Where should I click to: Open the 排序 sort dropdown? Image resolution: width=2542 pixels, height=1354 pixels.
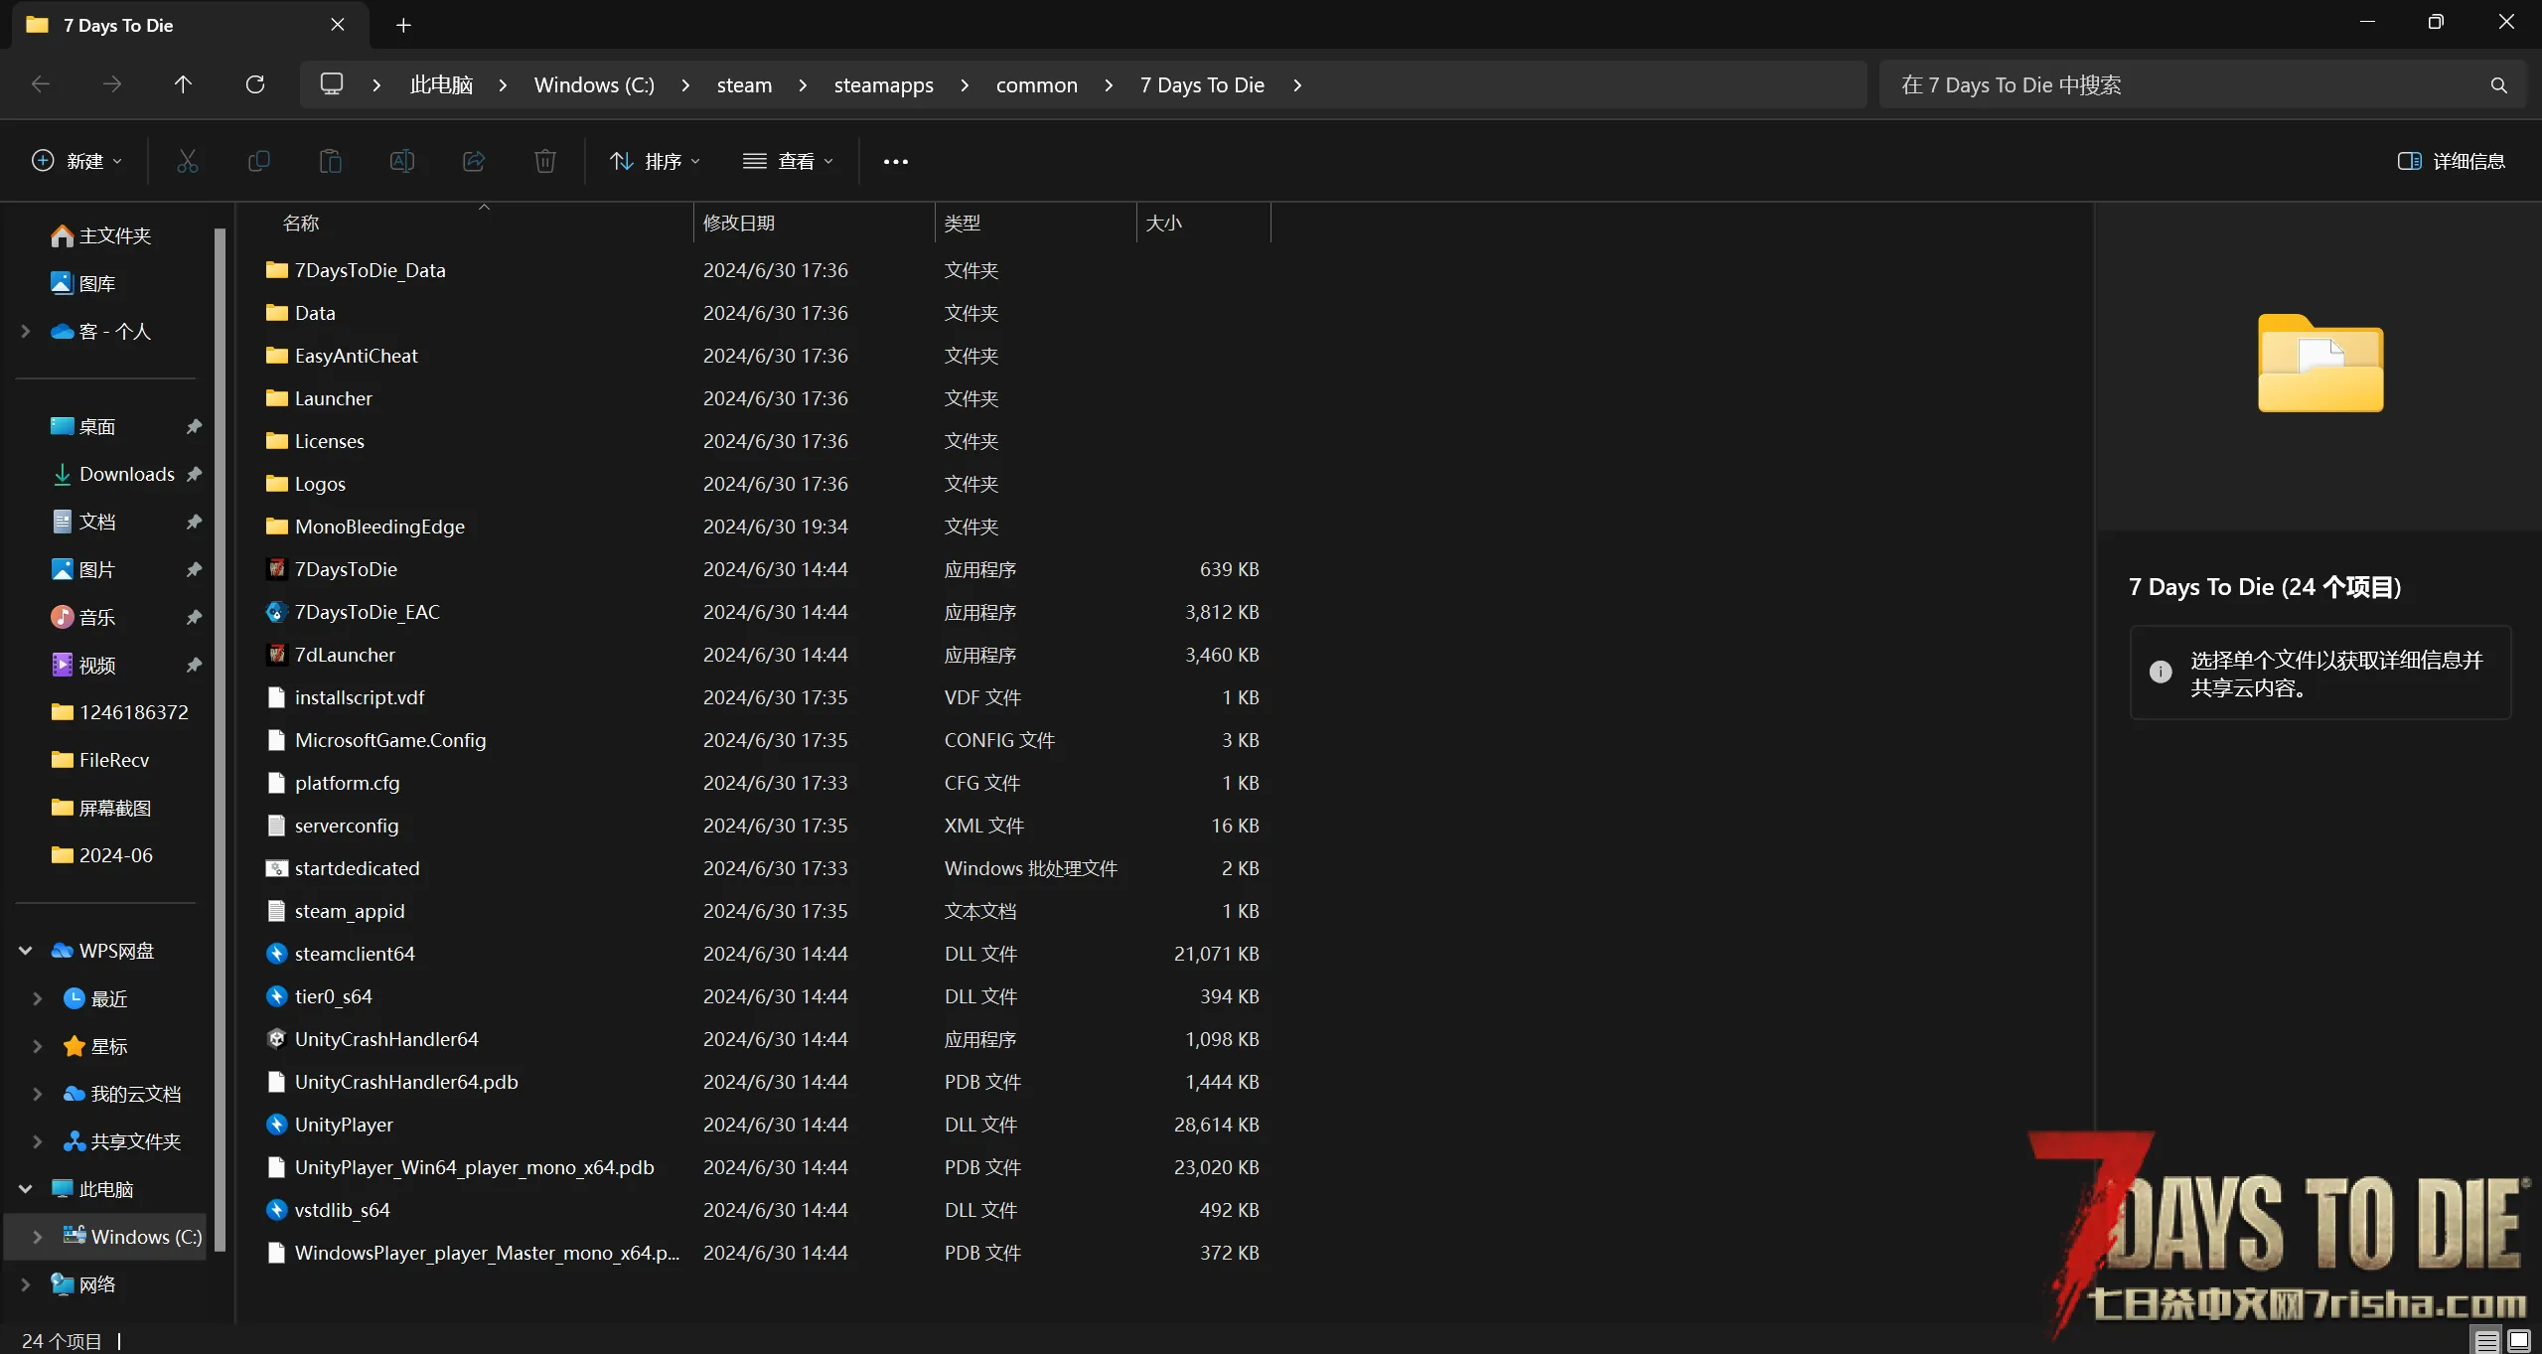coord(655,161)
